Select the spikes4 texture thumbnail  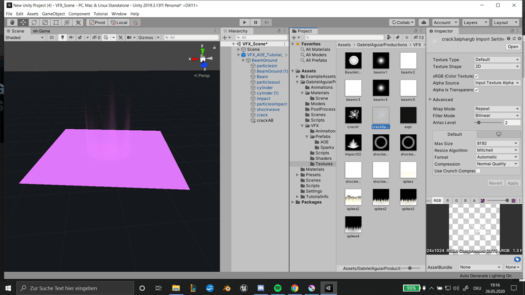tap(353, 224)
